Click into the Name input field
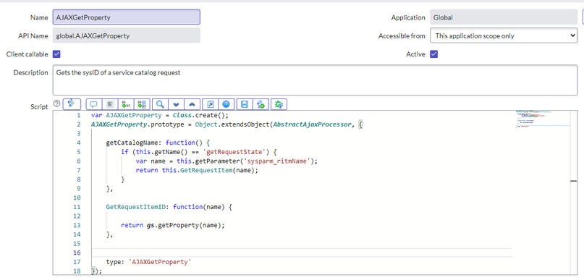Screen dimensions: 584x280 tap(126, 17)
